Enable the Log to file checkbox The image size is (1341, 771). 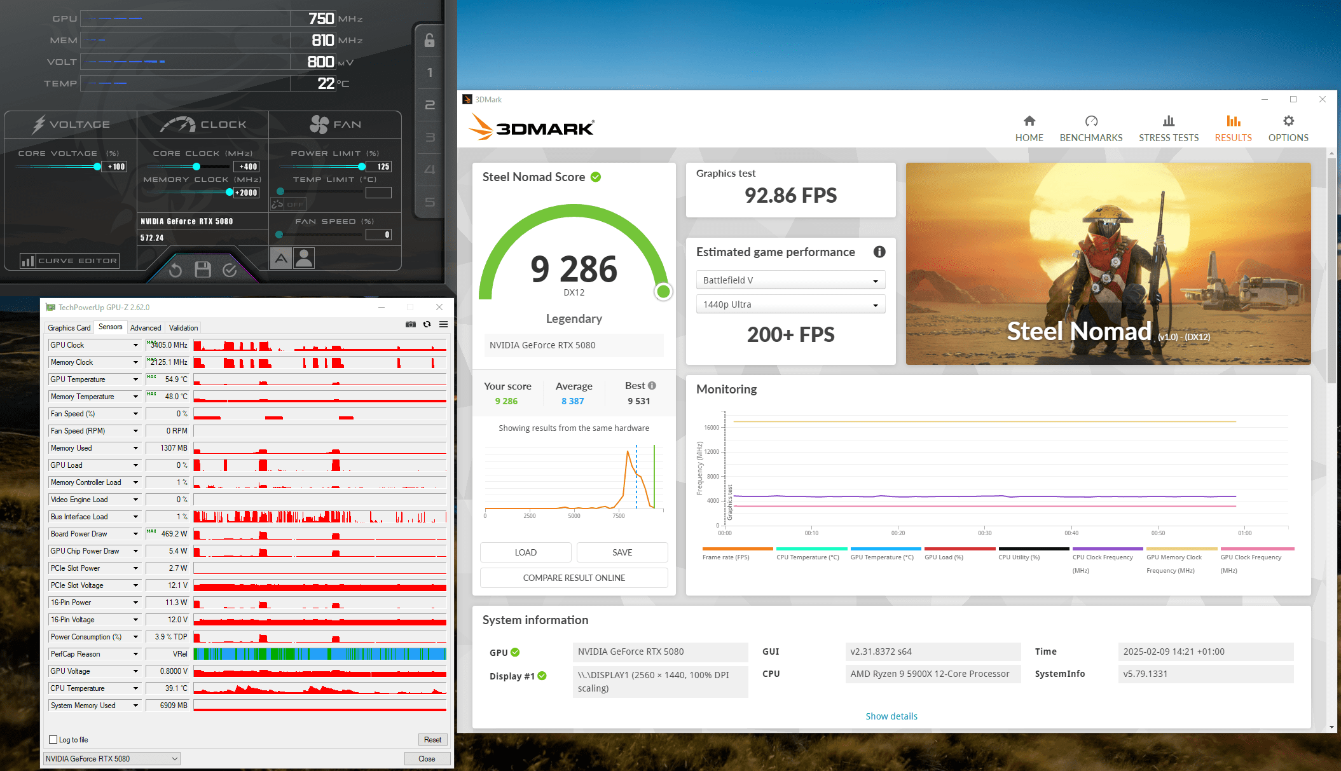click(53, 739)
